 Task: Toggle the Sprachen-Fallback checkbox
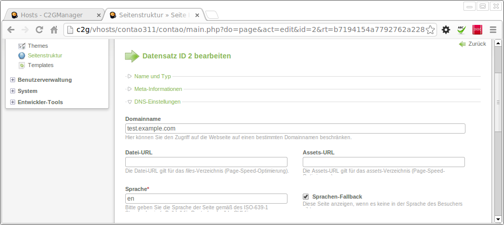pos(306,197)
